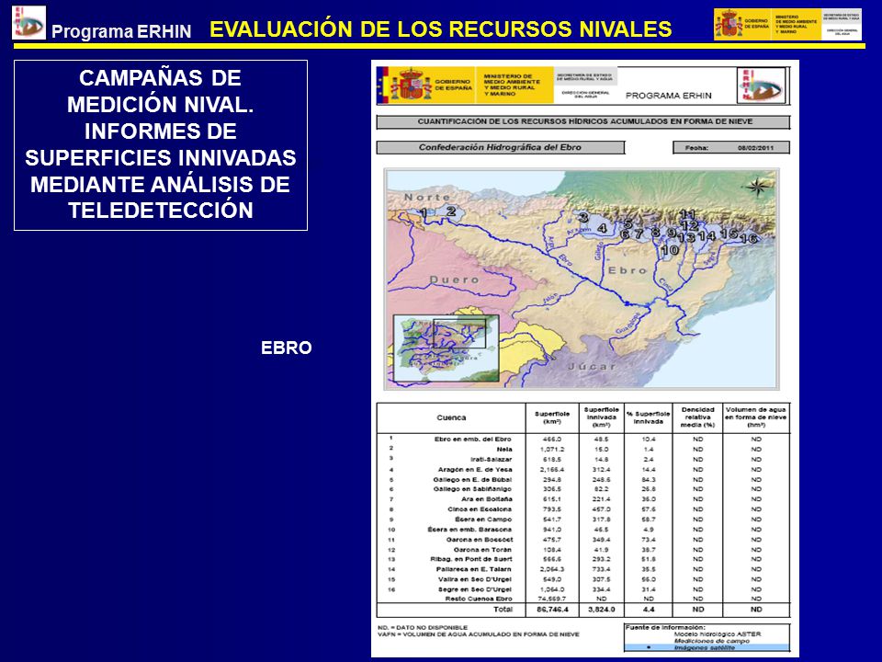Click the 'EVALUACIÓN DE LOS RECURSOS NIVALES' heading

[x=440, y=29]
